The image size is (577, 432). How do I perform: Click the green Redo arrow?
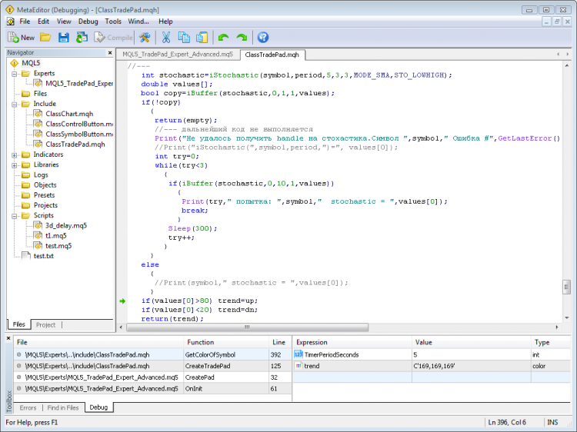pyautogui.click(x=242, y=37)
